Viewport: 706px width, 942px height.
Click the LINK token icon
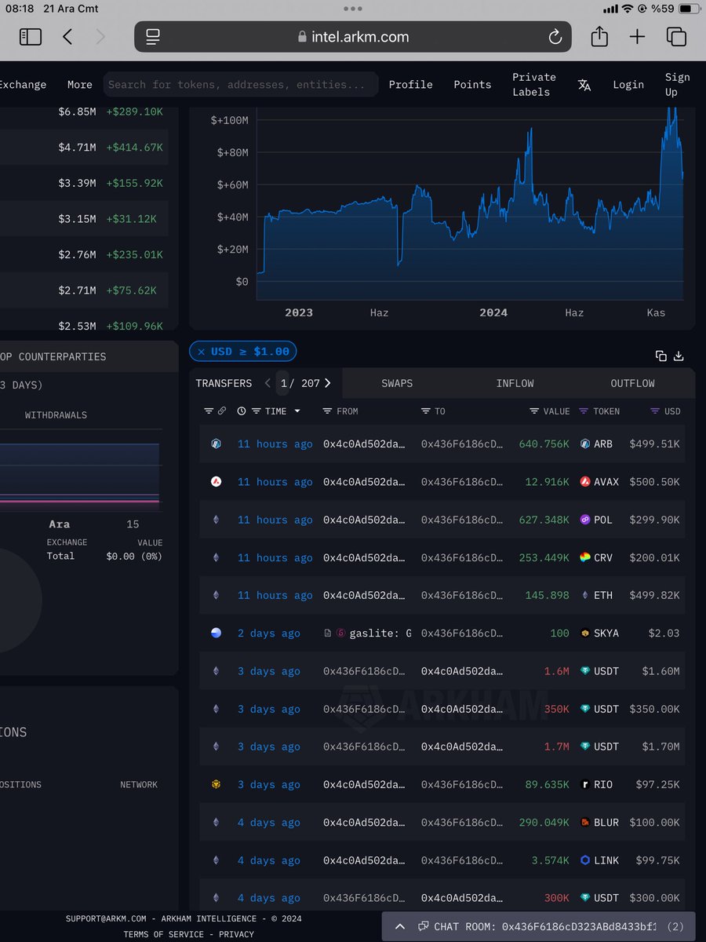584,860
